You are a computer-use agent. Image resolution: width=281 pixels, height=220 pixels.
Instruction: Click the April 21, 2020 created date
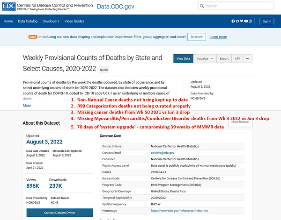click(35, 168)
